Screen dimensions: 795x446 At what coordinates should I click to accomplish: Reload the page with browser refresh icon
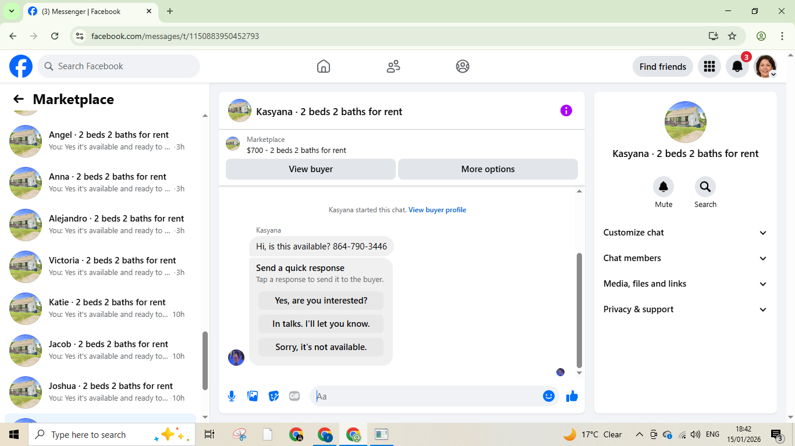[55, 36]
